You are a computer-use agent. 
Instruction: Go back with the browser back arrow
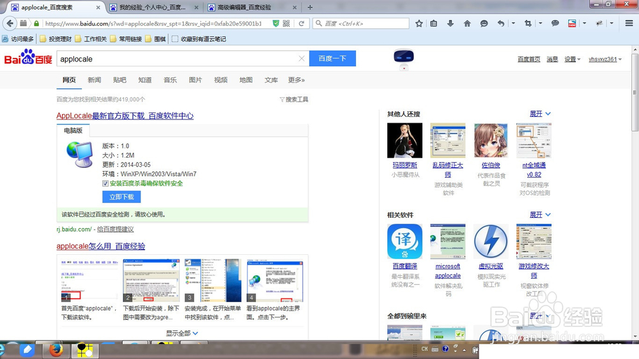(10, 23)
